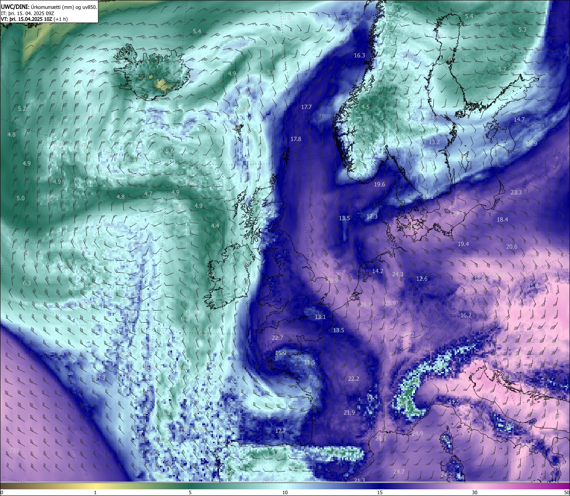Click the 14.7 value over Finland
Screen dimensions: 570x496
coord(519,120)
